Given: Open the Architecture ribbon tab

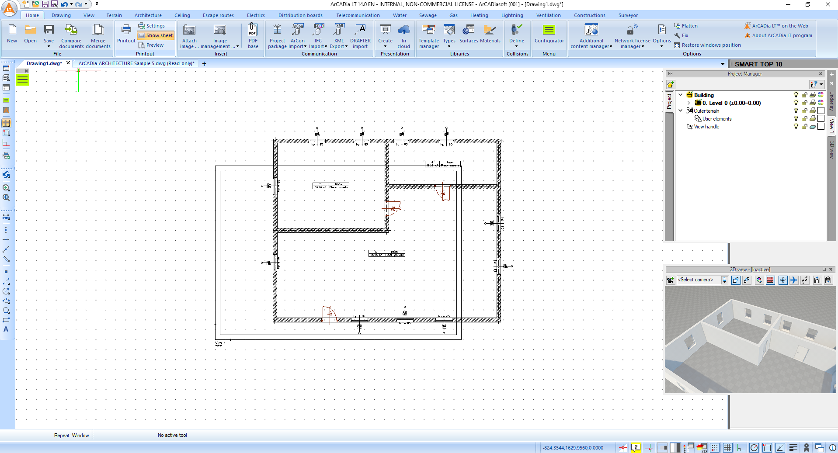Looking at the screenshot, I should click(x=148, y=15).
